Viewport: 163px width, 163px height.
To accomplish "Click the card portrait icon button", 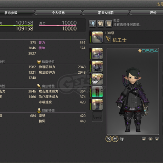I will pyautogui.click(x=101, y=23).
